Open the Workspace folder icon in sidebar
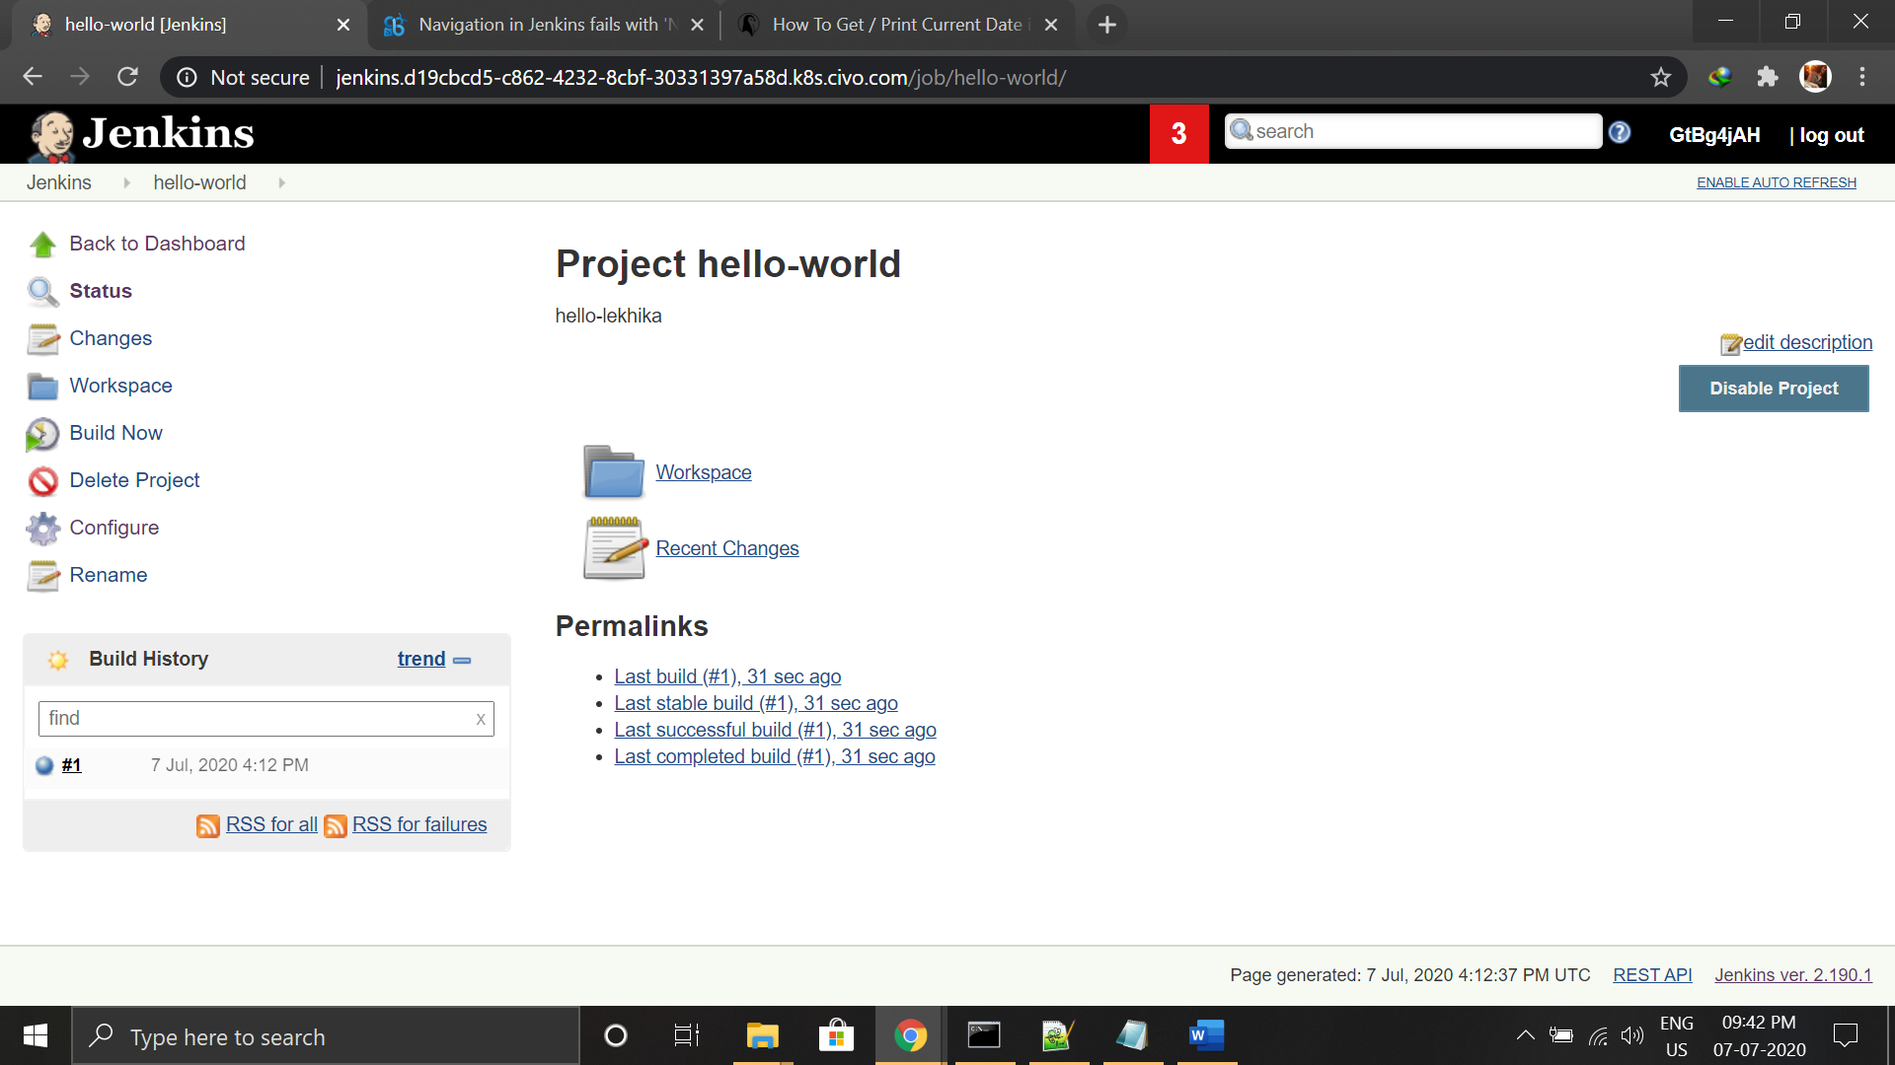The height and width of the screenshot is (1065, 1895). point(42,387)
